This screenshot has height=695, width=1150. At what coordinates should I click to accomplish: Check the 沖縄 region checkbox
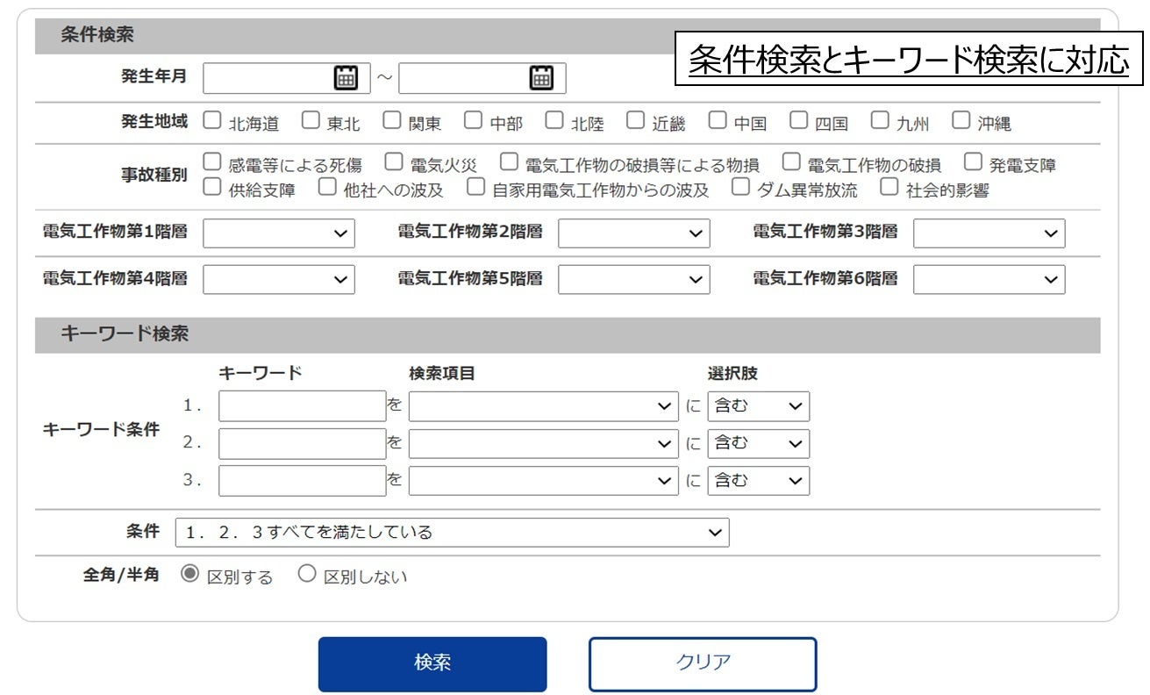pyautogui.click(x=961, y=119)
